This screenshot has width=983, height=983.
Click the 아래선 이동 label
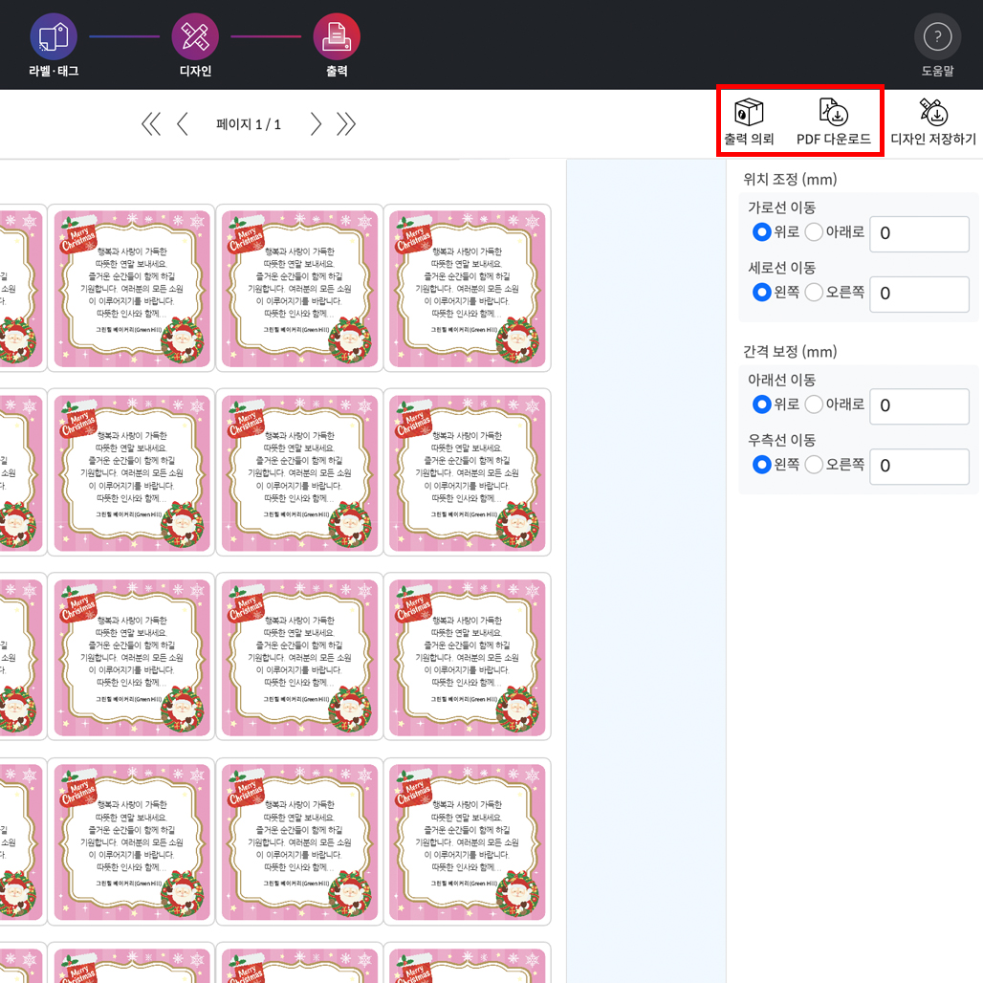tap(782, 380)
